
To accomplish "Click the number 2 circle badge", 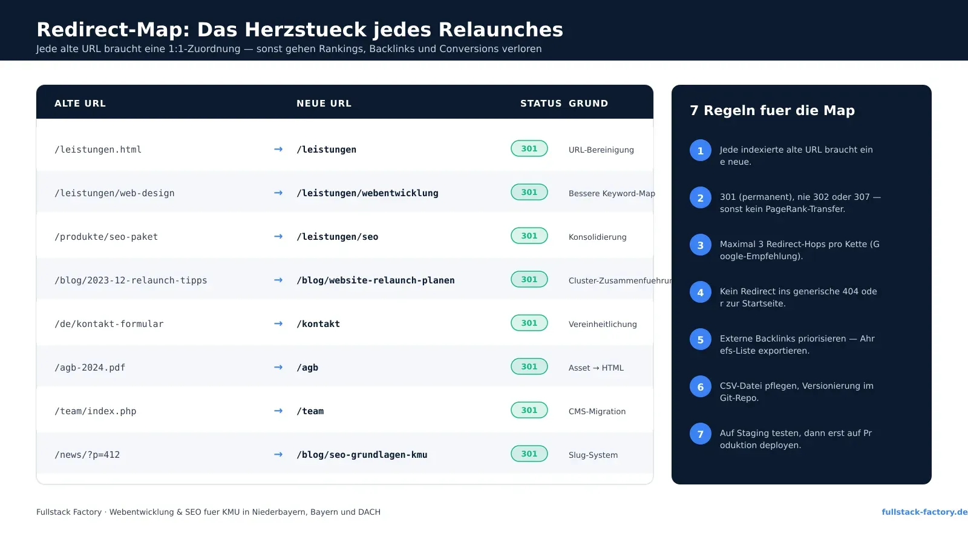I will click(701, 198).
